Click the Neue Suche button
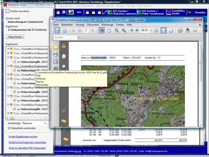 click(x=15, y=37)
